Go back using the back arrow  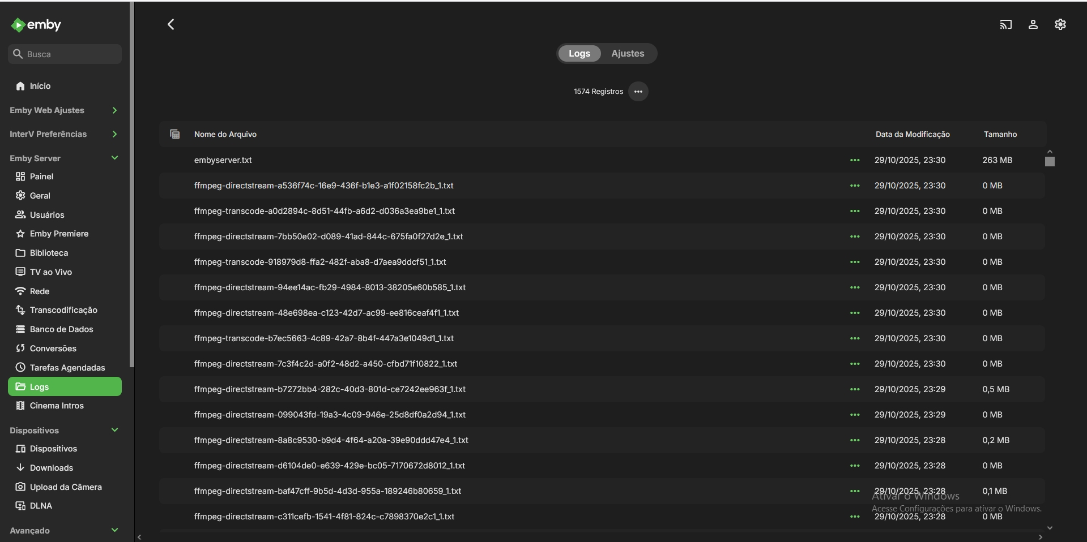[170, 24]
